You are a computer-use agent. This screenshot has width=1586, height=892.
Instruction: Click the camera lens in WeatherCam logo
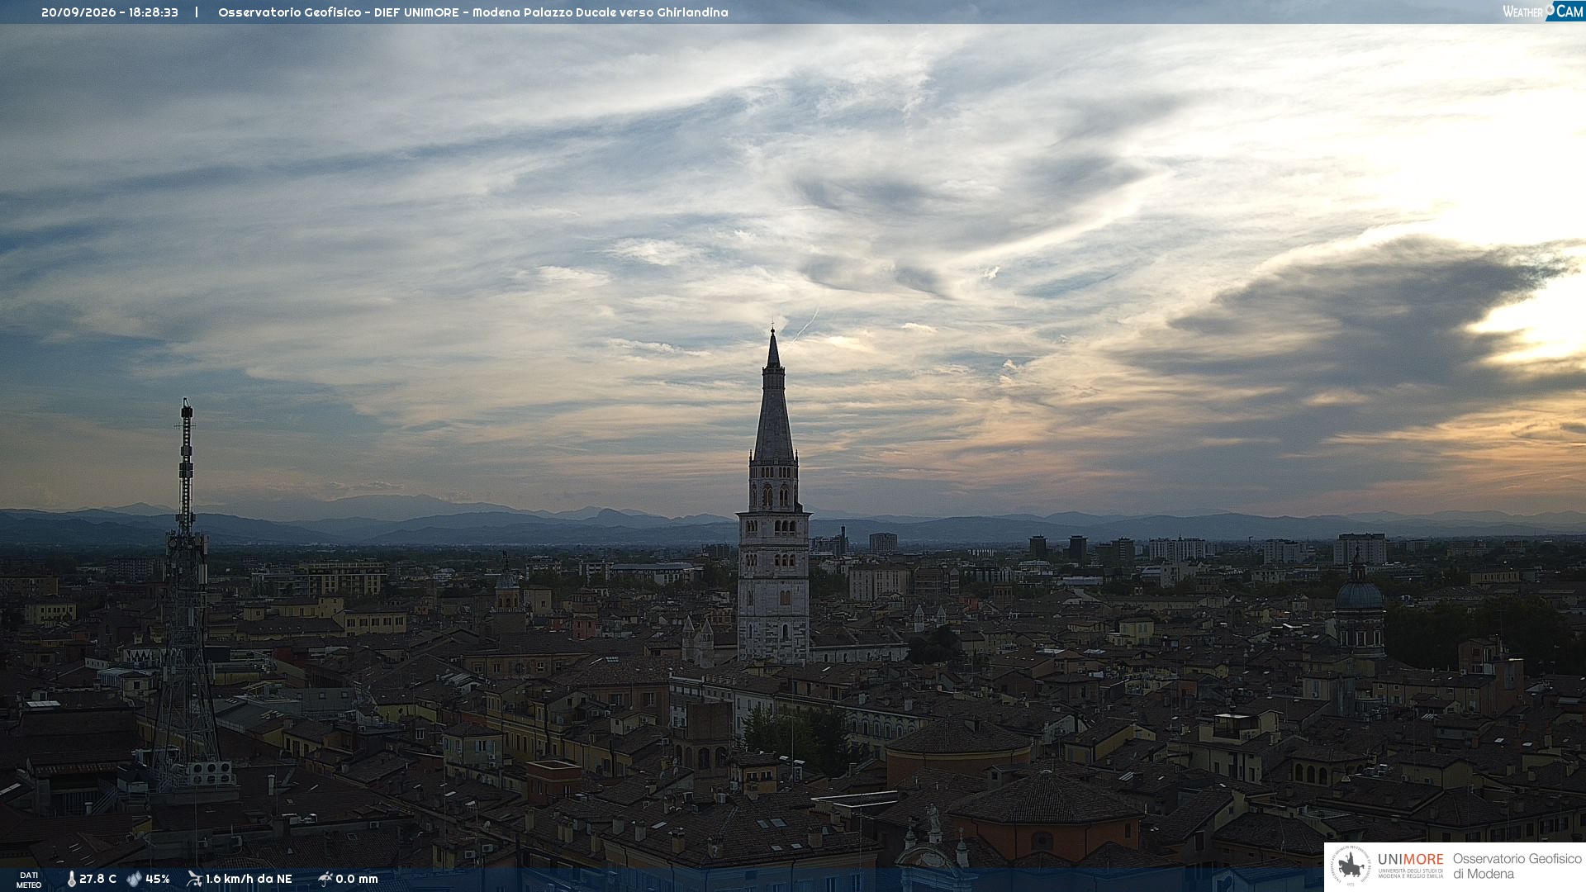pos(1550,9)
